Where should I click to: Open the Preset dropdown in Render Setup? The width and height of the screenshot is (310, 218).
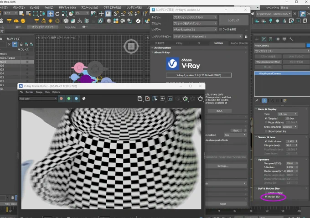coord(195,23)
